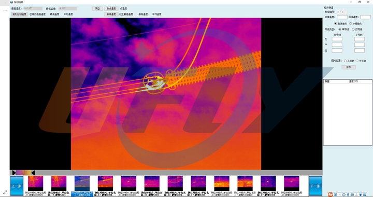Click the 清空 clear button
This screenshot has width=373, height=197.
pyautogui.click(x=97, y=9)
